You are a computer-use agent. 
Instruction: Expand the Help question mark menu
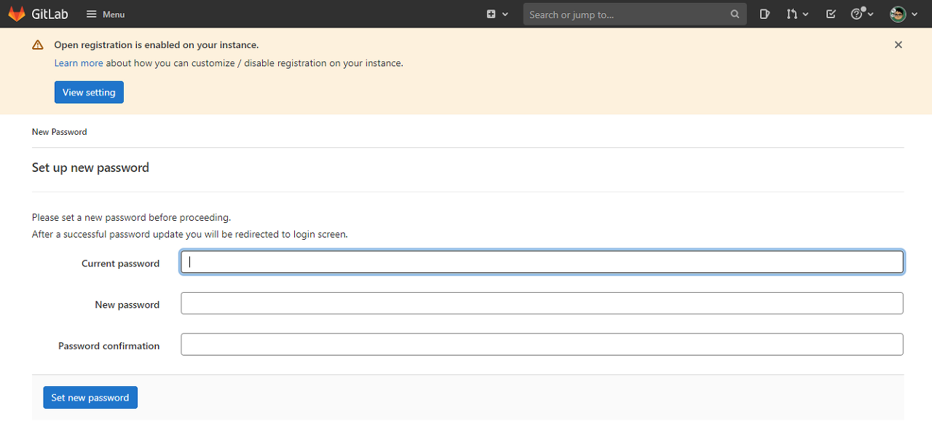862,14
